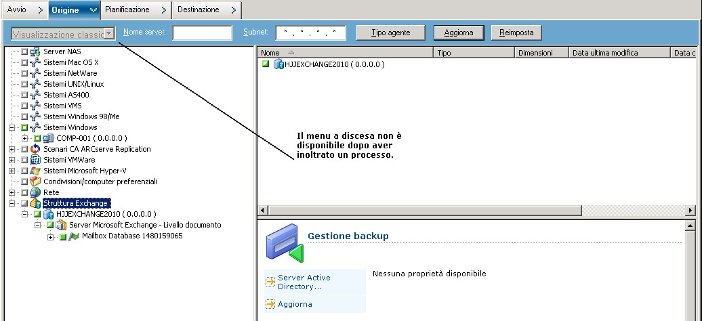Screen dimensions: 702x321
Task: Expand the COMP-001 node
Action: coord(24,138)
